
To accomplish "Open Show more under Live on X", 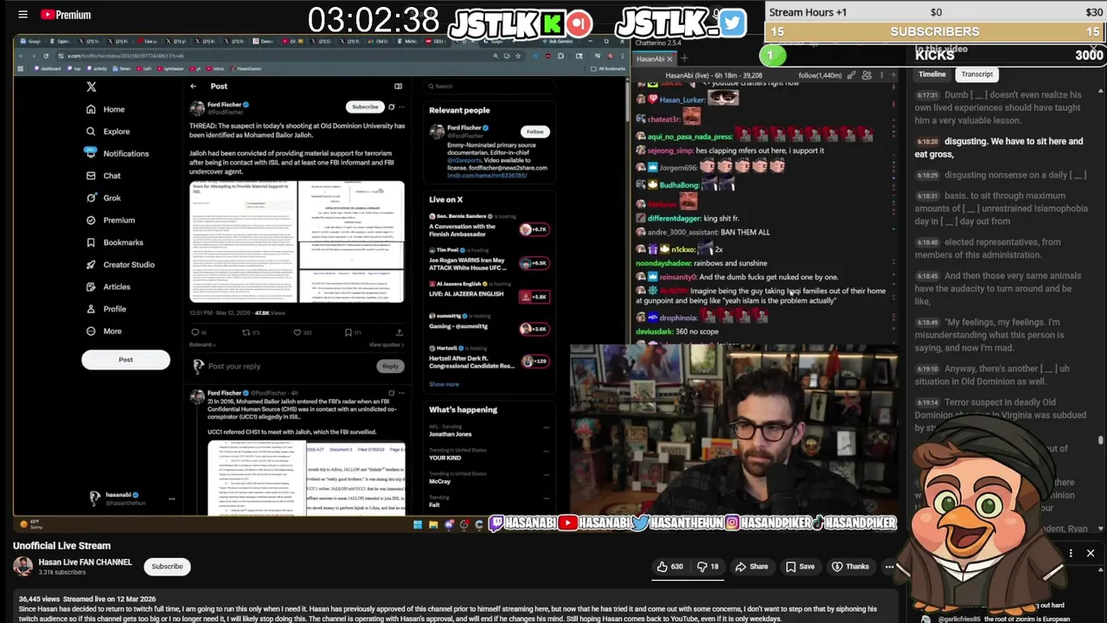I will (444, 384).
